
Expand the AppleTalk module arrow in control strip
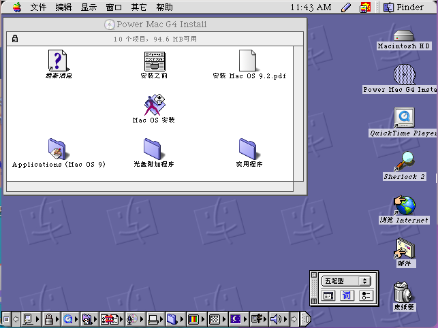tap(38, 318)
